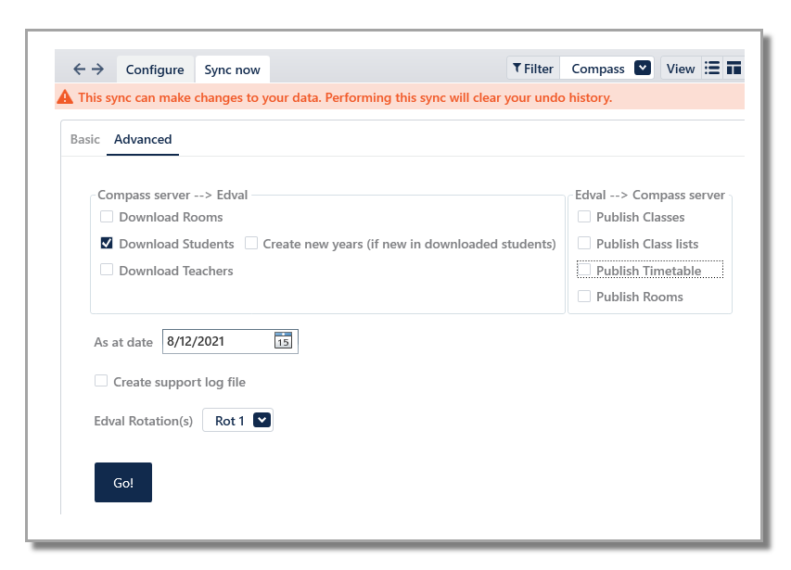Enable Download Teachers checkbox

pyautogui.click(x=107, y=270)
